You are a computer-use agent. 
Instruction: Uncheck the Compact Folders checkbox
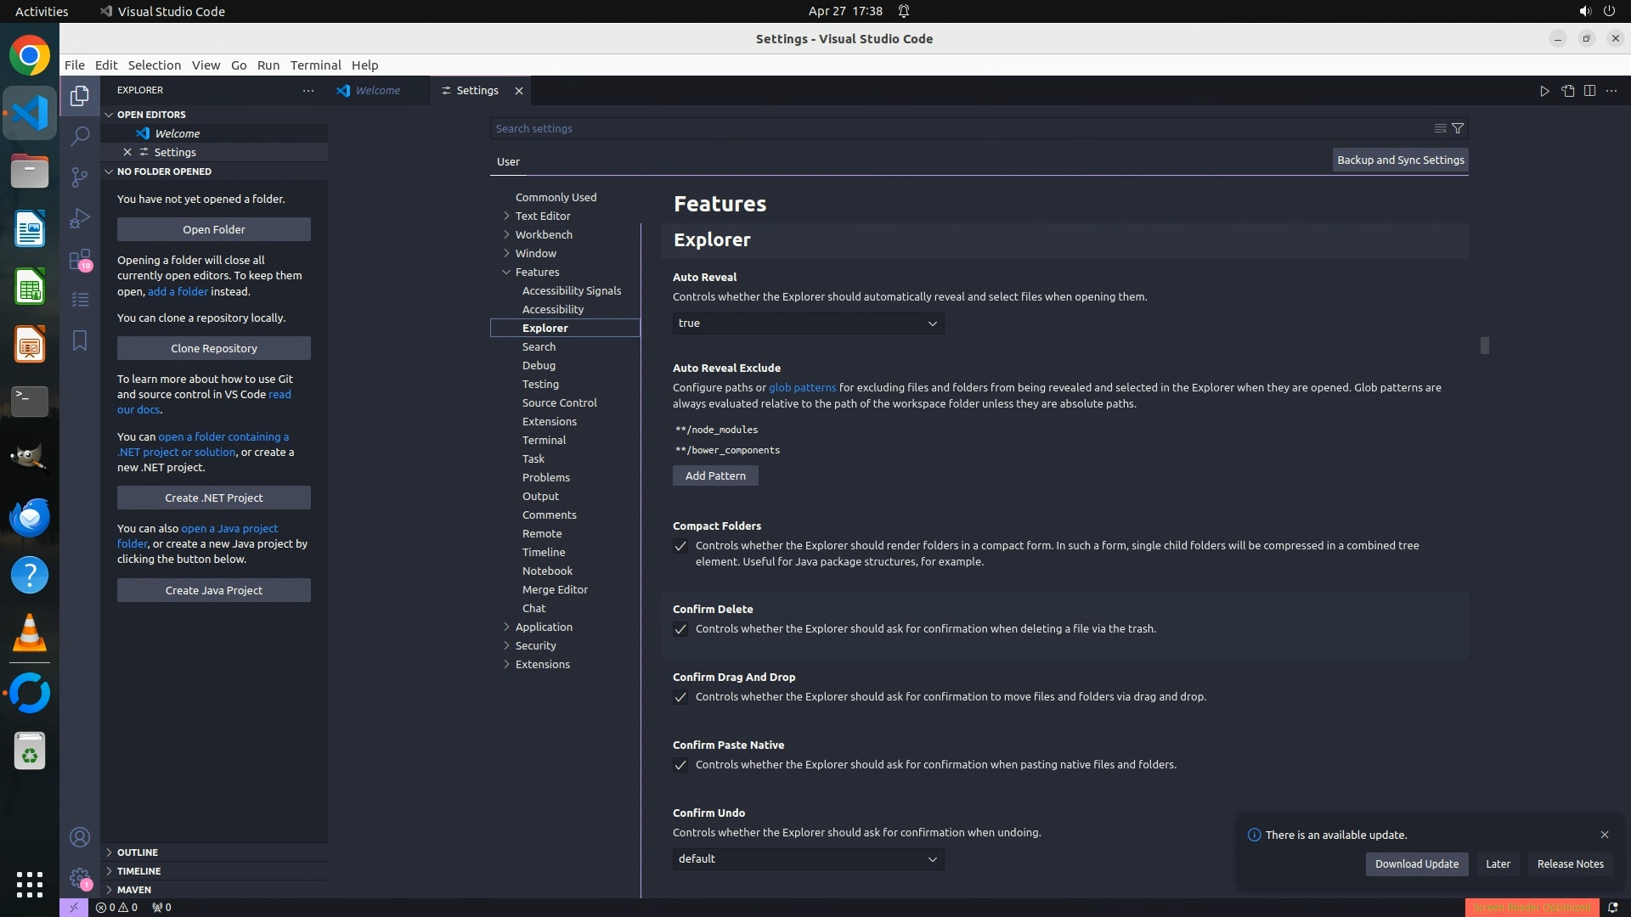[x=680, y=546]
